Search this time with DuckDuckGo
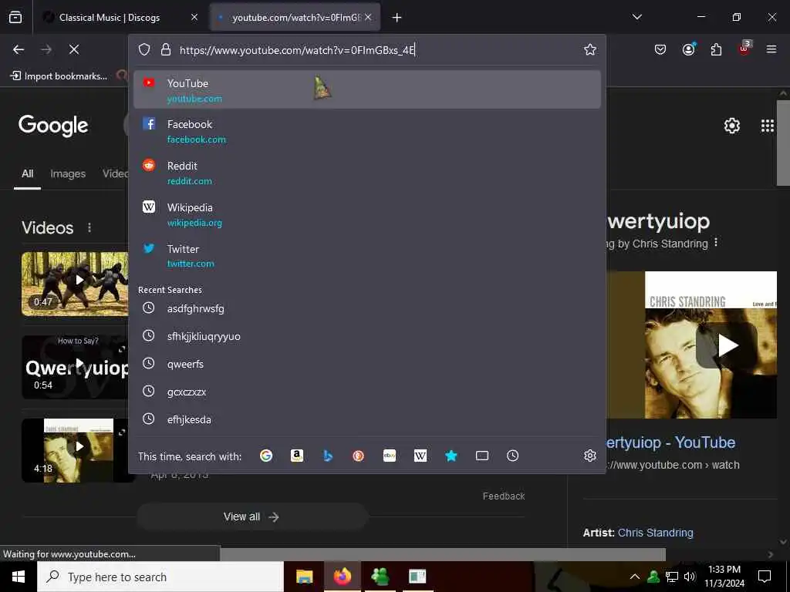Image resolution: width=790 pixels, height=592 pixels. (358, 456)
